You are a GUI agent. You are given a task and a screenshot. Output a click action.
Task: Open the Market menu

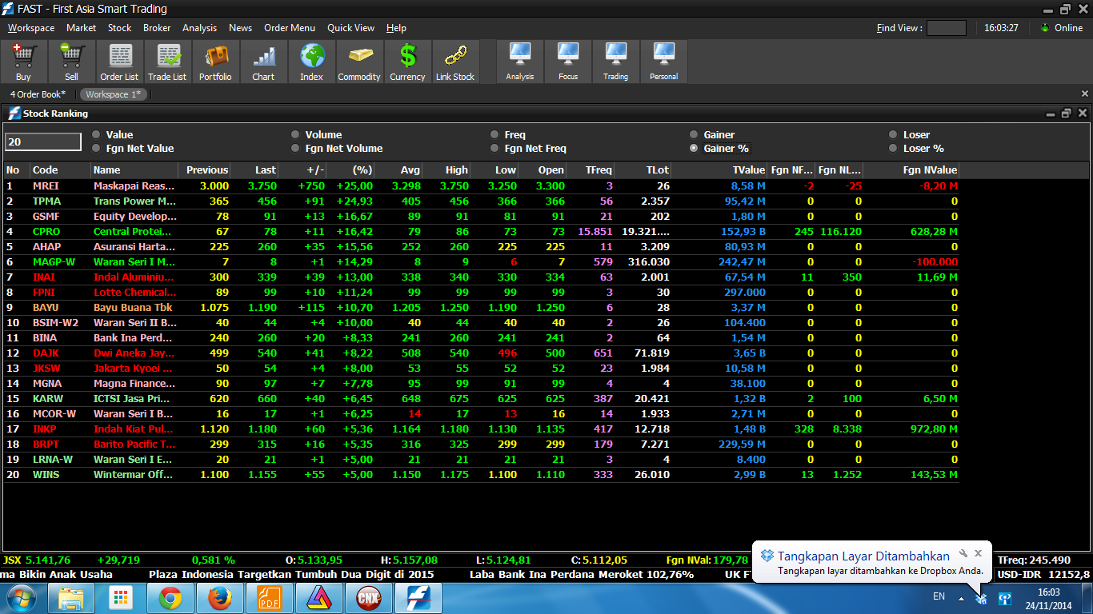pos(81,27)
